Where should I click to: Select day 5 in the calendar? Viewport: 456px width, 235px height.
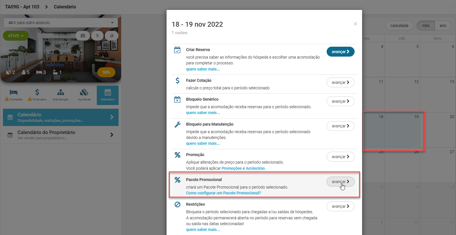[x=403, y=59]
